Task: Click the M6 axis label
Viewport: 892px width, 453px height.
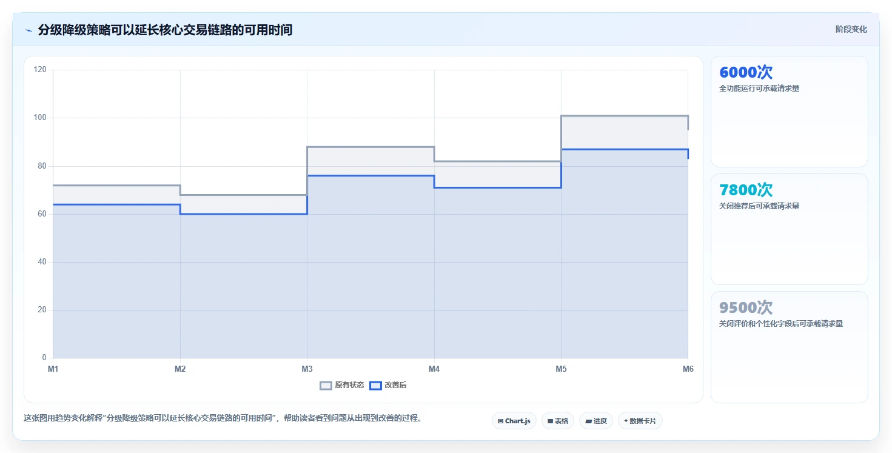Action: pyautogui.click(x=688, y=369)
